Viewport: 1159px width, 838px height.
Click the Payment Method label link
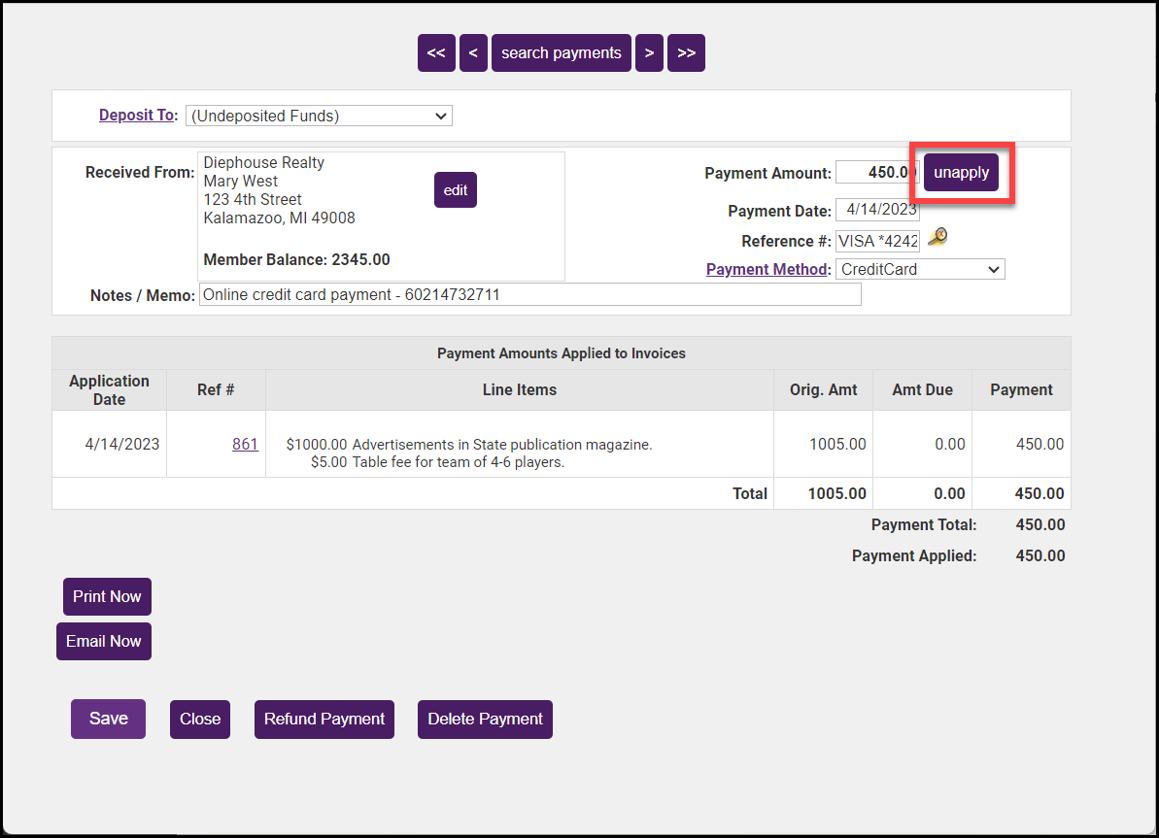click(767, 270)
